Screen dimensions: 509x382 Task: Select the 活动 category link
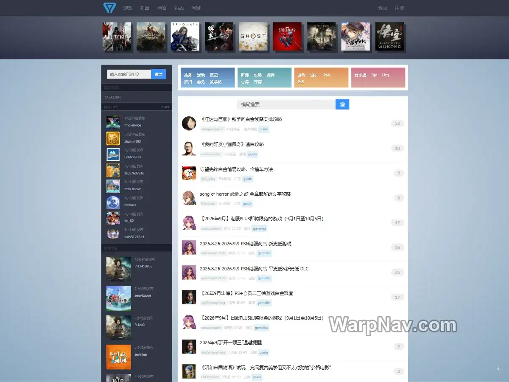click(x=201, y=75)
